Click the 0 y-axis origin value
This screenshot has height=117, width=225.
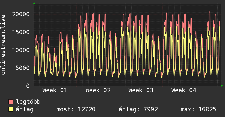pos(28,86)
